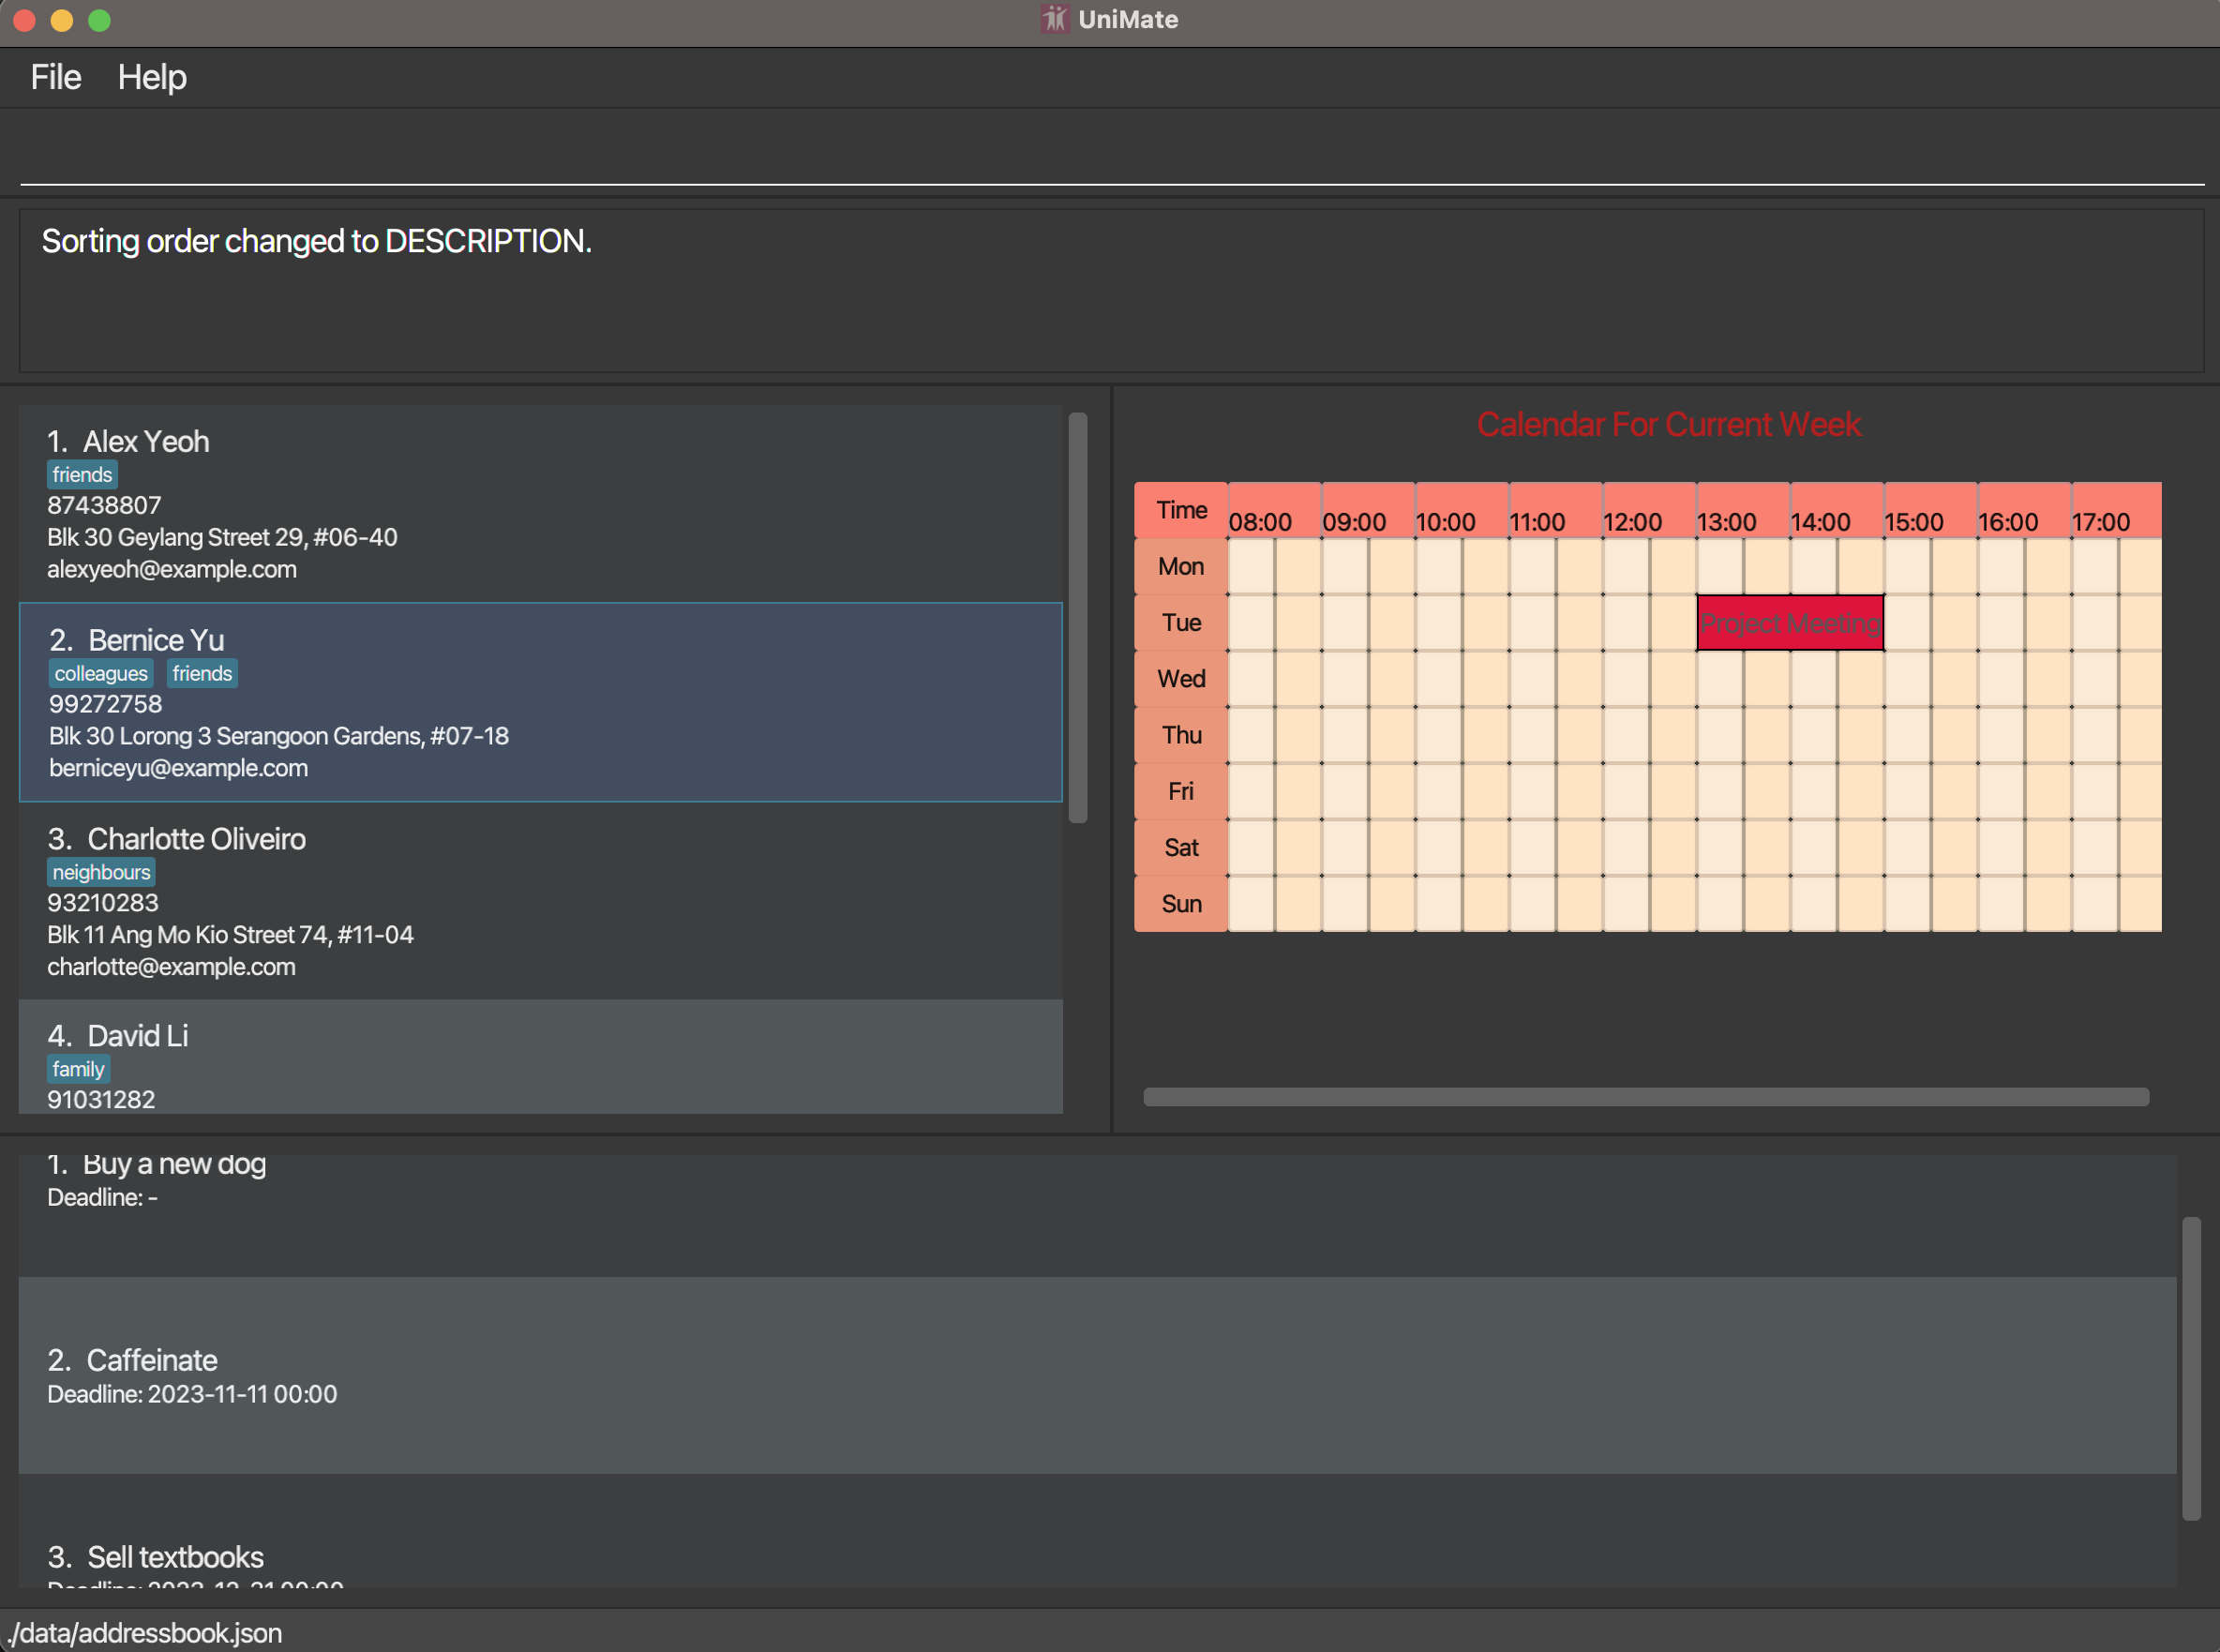Select the Alex Yeoh contact card
Screen dimensions: 2220x1652
[x=540, y=503]
